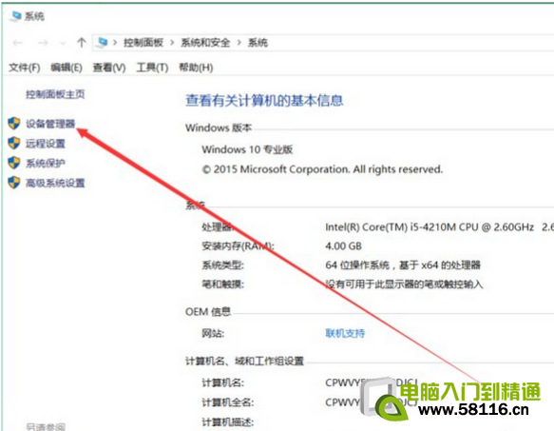Click shield icon beside 系统保护
Viewport: 554px width, 431px height.
(14, 163)
